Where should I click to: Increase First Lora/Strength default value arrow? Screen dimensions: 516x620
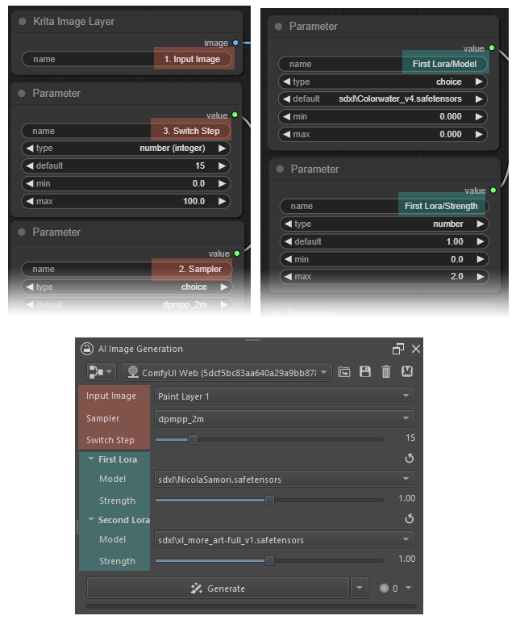point(481,241)
